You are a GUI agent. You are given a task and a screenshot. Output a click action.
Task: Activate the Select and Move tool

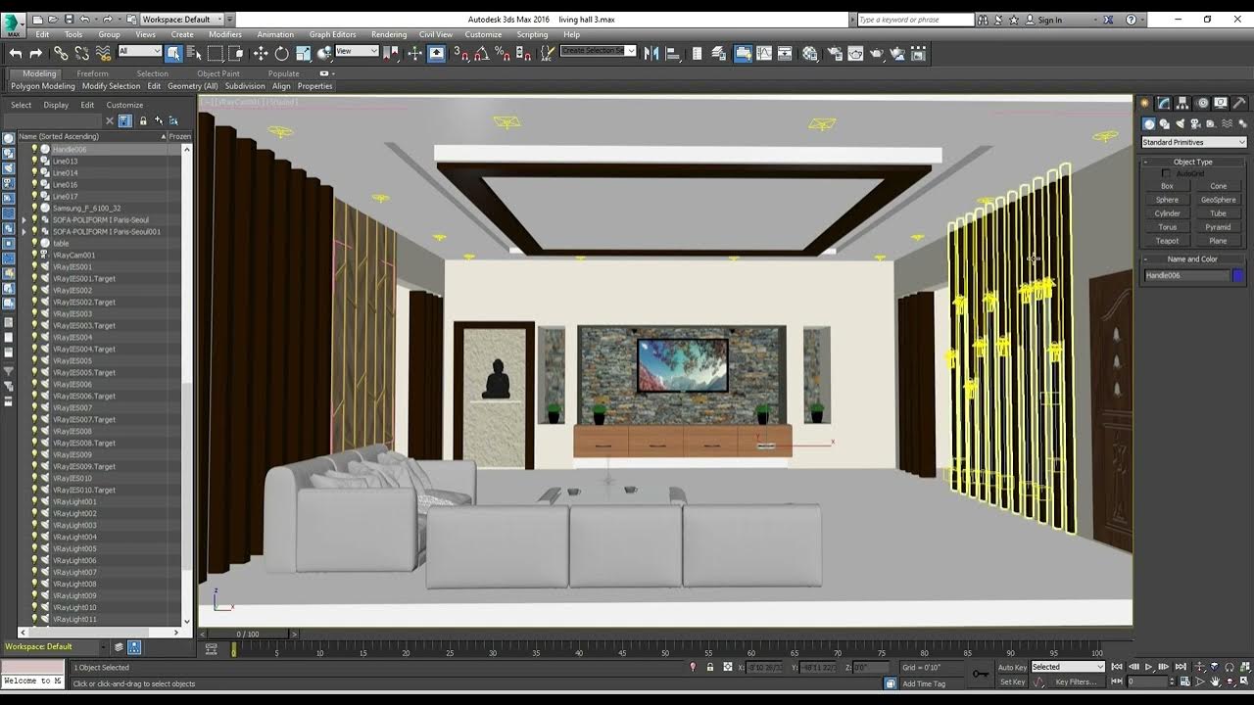pyautogui.click(x=261, y=54)
